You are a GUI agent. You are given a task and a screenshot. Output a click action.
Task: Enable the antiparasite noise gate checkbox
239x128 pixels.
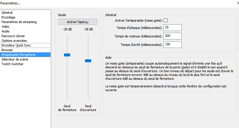[x=165, y=20]
